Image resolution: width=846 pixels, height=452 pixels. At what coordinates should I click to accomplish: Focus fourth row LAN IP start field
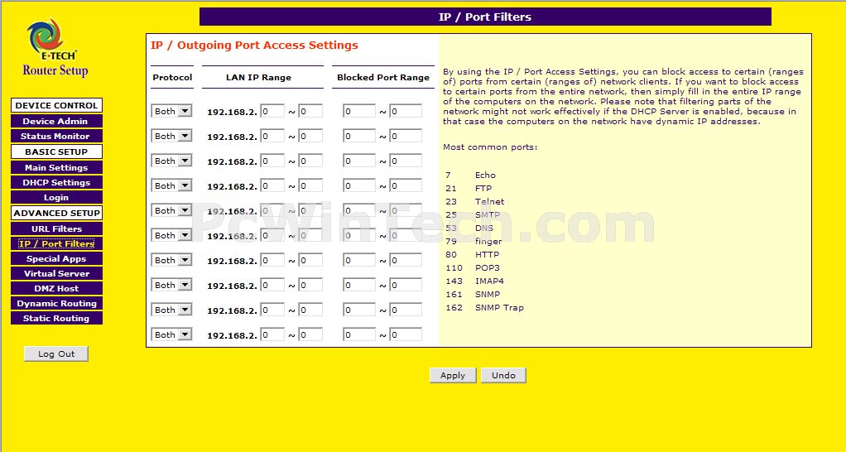(x=272, y=185)
